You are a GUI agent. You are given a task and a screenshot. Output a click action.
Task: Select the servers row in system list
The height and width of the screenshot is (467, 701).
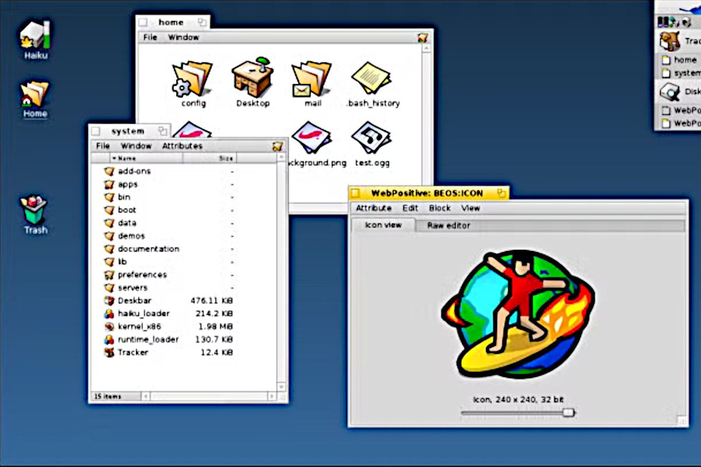click(169, 287)
